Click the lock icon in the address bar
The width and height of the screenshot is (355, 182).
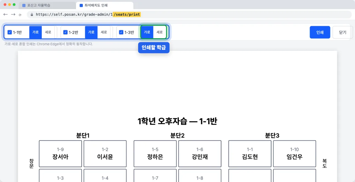pos(32,14)
